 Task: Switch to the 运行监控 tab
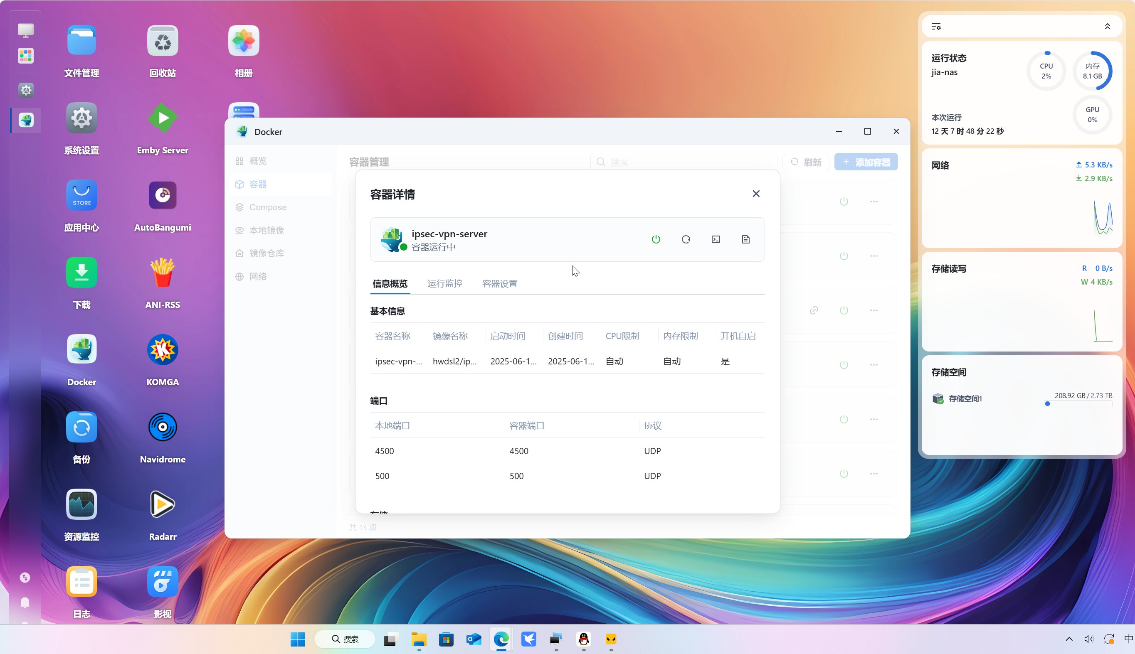tap(444, 283)
